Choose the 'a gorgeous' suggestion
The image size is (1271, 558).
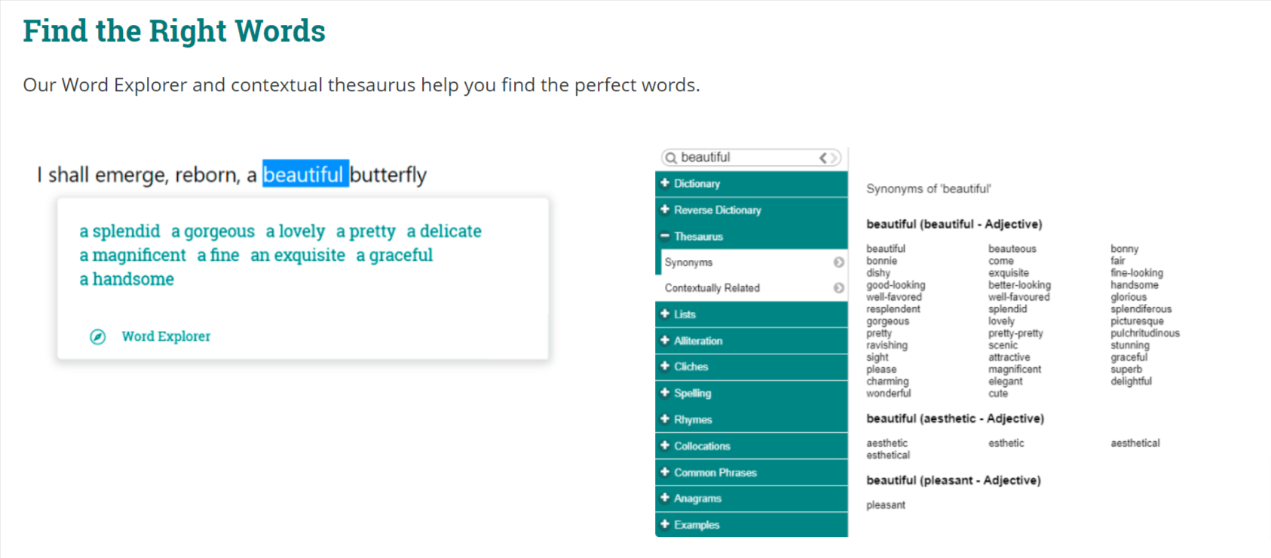pyautogui.click(x=213, y=231)
